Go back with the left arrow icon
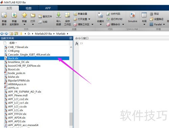The width and height of the screenshot is (169, 128). click(x=2, y=34)
